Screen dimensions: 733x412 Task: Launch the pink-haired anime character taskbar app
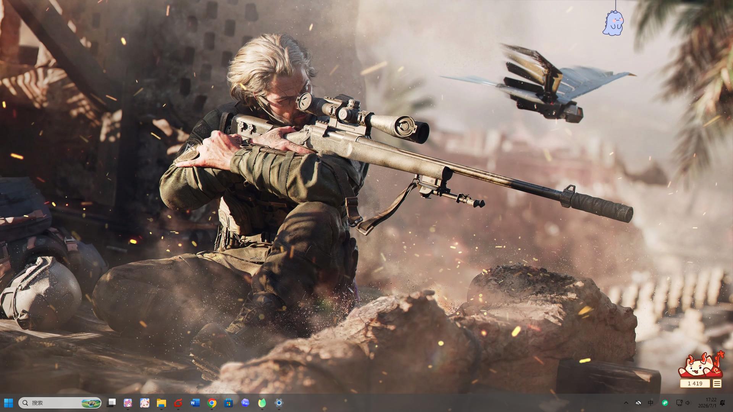[128, 403]
